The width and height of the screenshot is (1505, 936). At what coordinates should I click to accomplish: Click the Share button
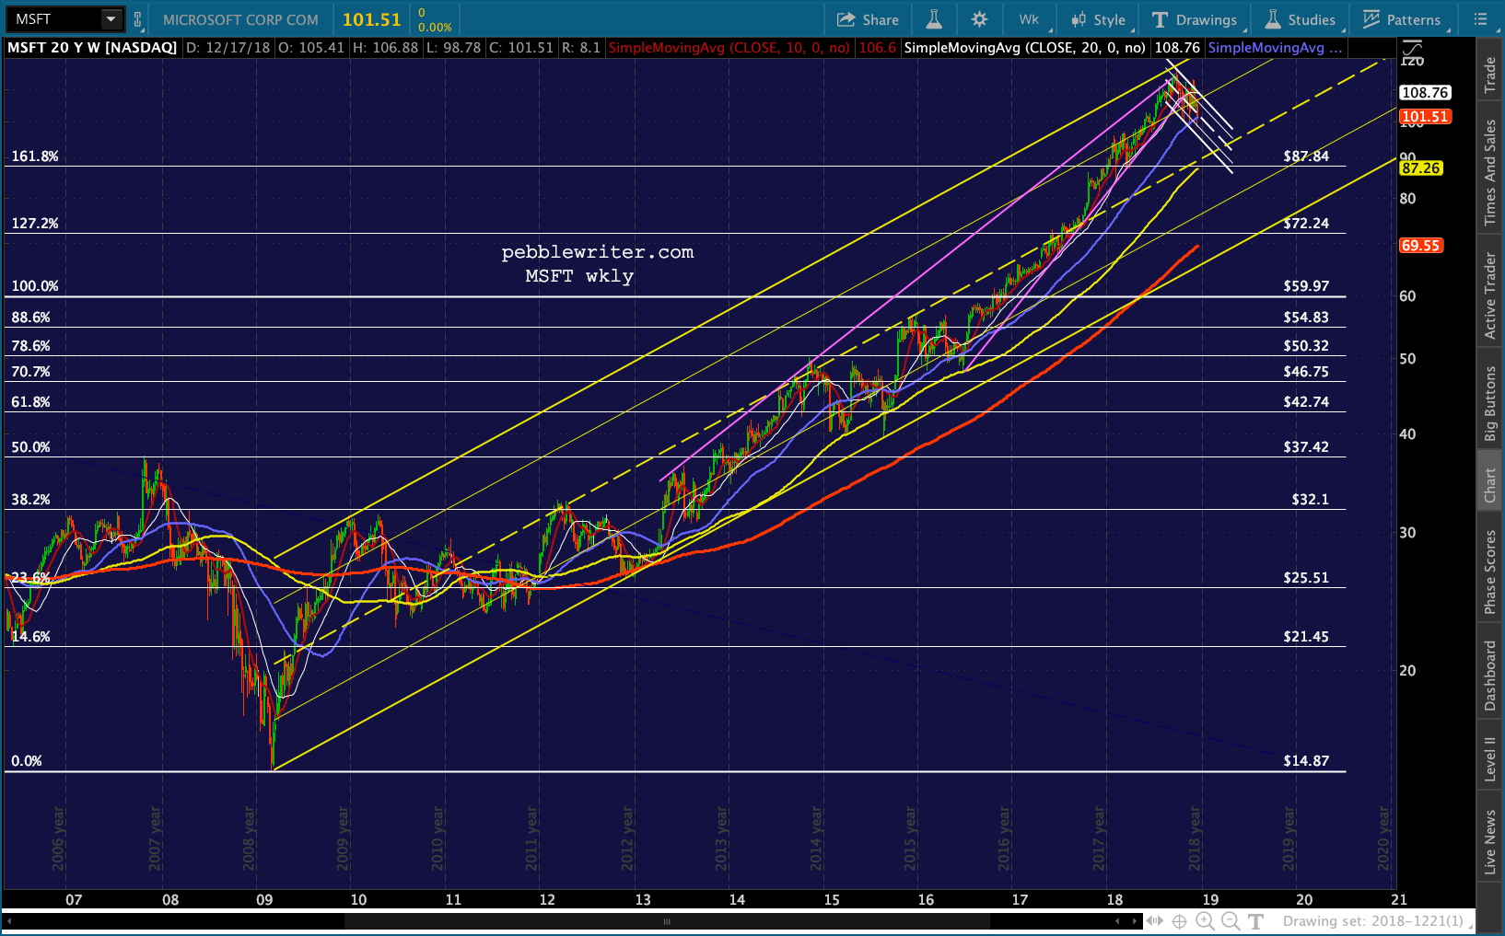click(868, 19)
